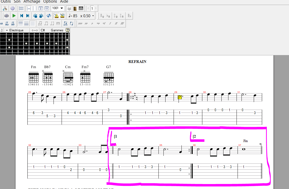Click the REFRAIN section title
Image resolution: width=289 pixels, height=189 pixels.
(x=137, y=62)
